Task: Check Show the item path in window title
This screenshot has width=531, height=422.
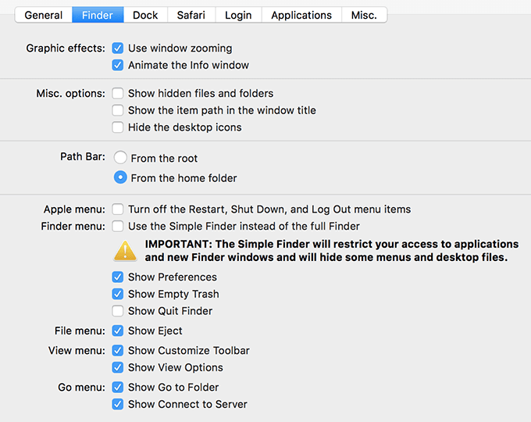Action: click(118, 111)
